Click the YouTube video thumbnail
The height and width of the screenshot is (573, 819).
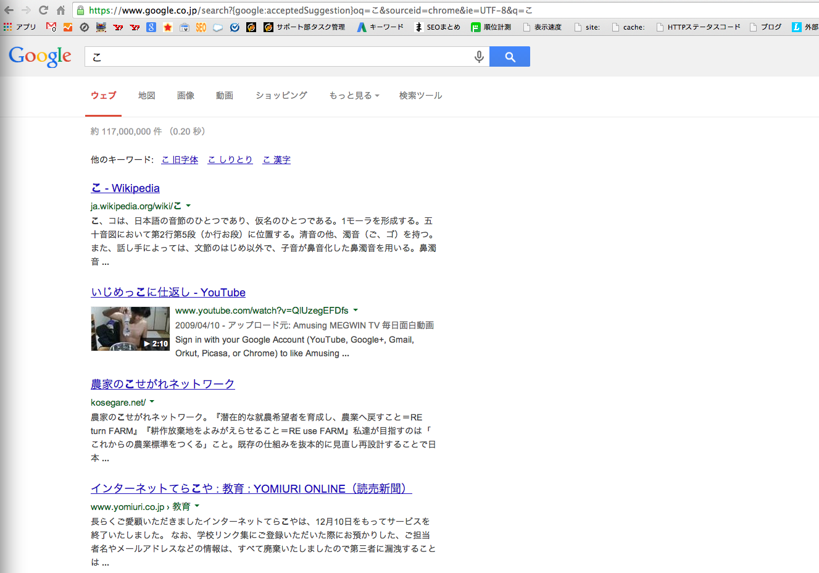[130, 328]
